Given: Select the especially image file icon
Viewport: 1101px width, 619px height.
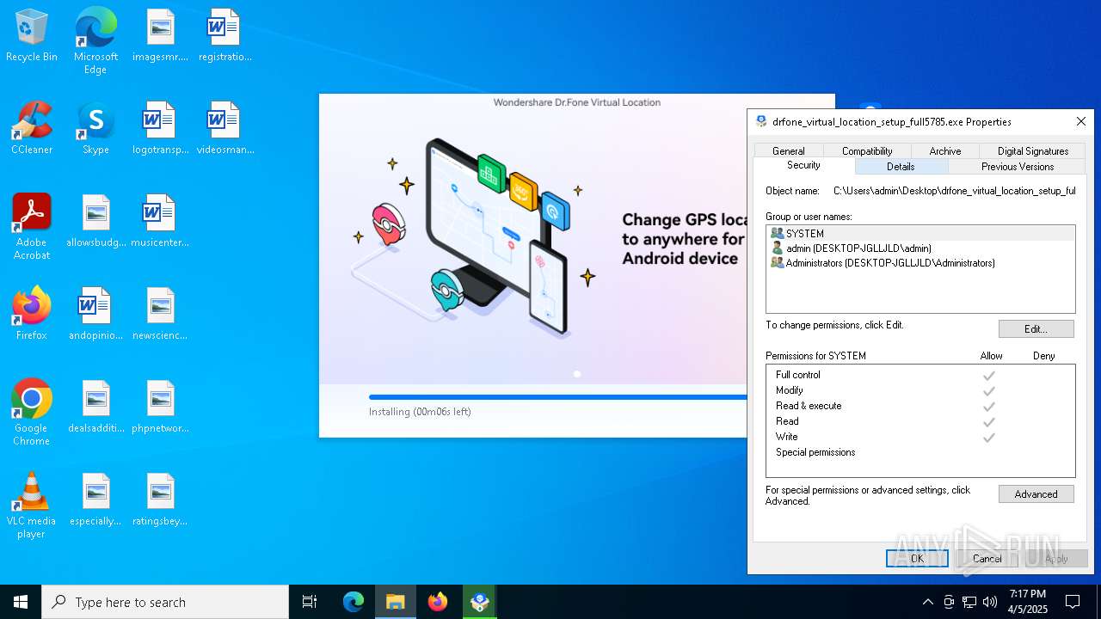Looking at the screenshot, I should (x=95, y=499).
